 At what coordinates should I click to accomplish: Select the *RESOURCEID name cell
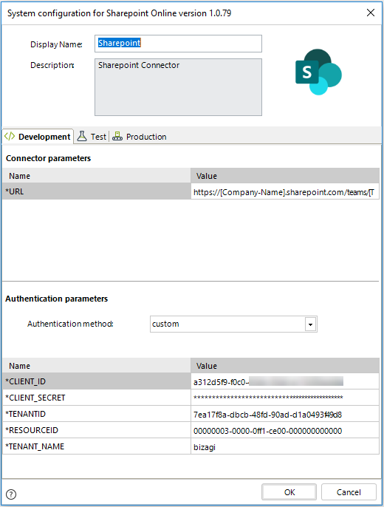pyautogui.click(x=97, y=430)
